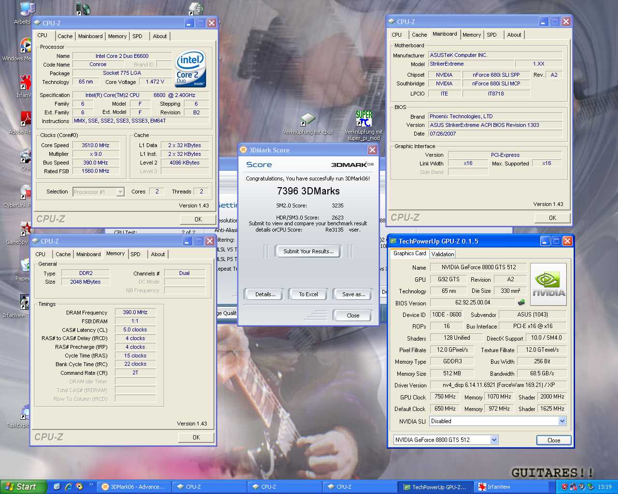
Task: Open the 'Verknüpfung mit cpuz' desktop shortcut
Action: (x=308, y=124)
